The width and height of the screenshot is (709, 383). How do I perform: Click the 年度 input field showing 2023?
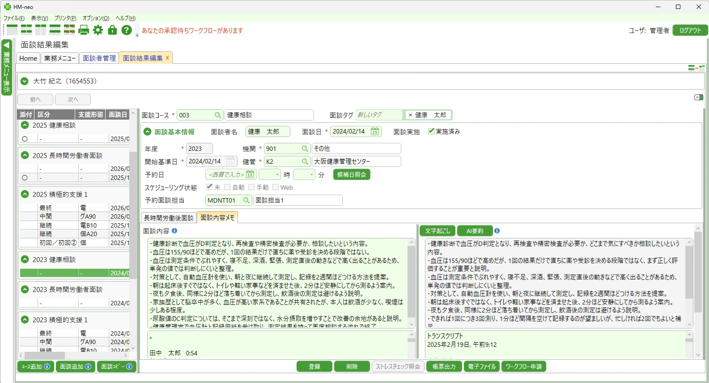click(x=199, y=149)
